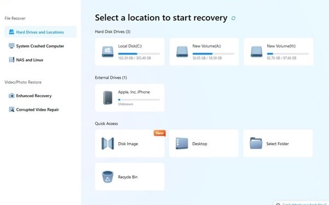Choose Desktop under Quick Access
329x205 pixels.
204,144
